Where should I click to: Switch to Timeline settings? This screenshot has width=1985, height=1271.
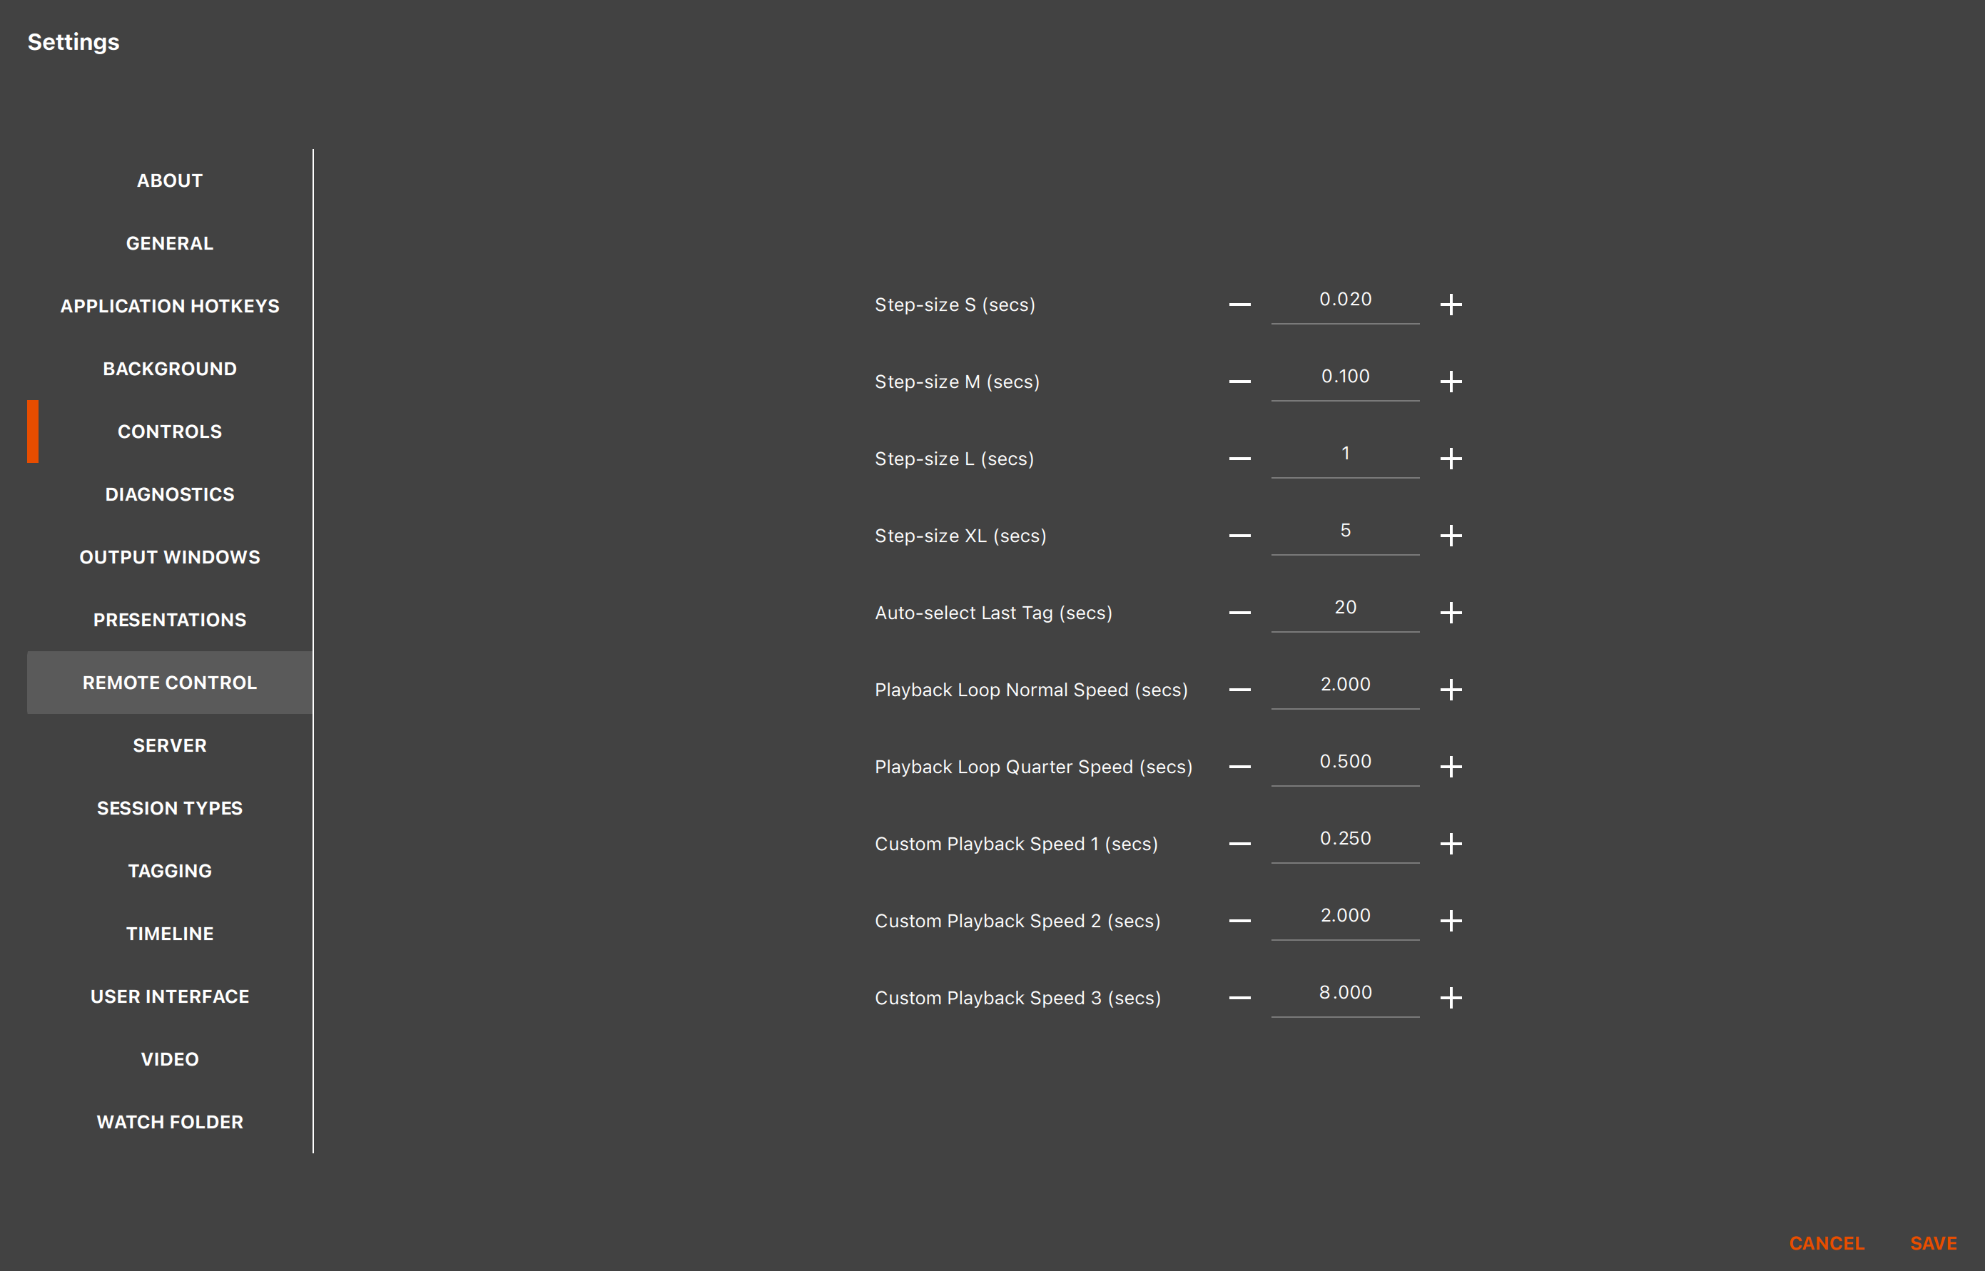click(169, 934)
